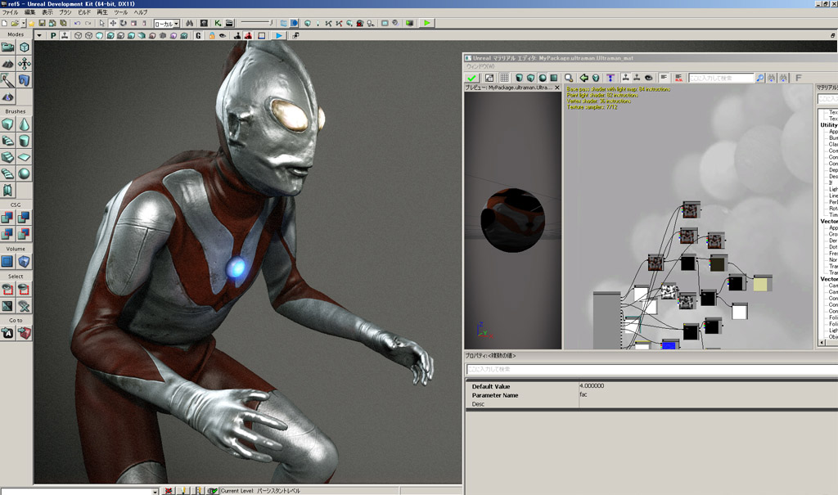838x495 pixels.
Task: Select the Sphere brush
Action: (24, 173)
